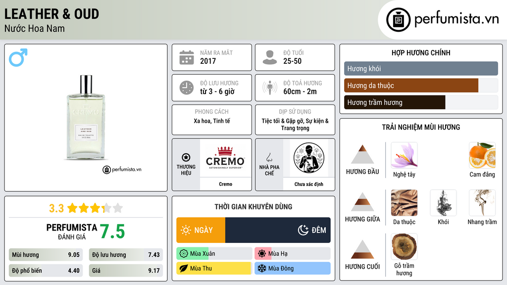Click the Độ phổ biến 4.40 score bar
The width and height of the screenshot is (507, 285).
pos(46,271)
